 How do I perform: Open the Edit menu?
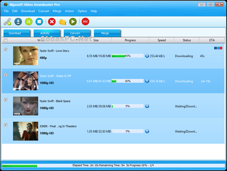pos(15,11)
